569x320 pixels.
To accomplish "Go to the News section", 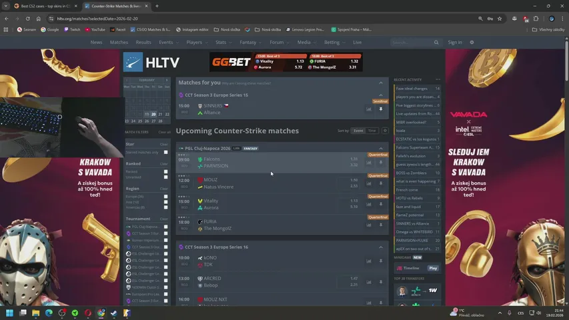I will pos(96,43).
